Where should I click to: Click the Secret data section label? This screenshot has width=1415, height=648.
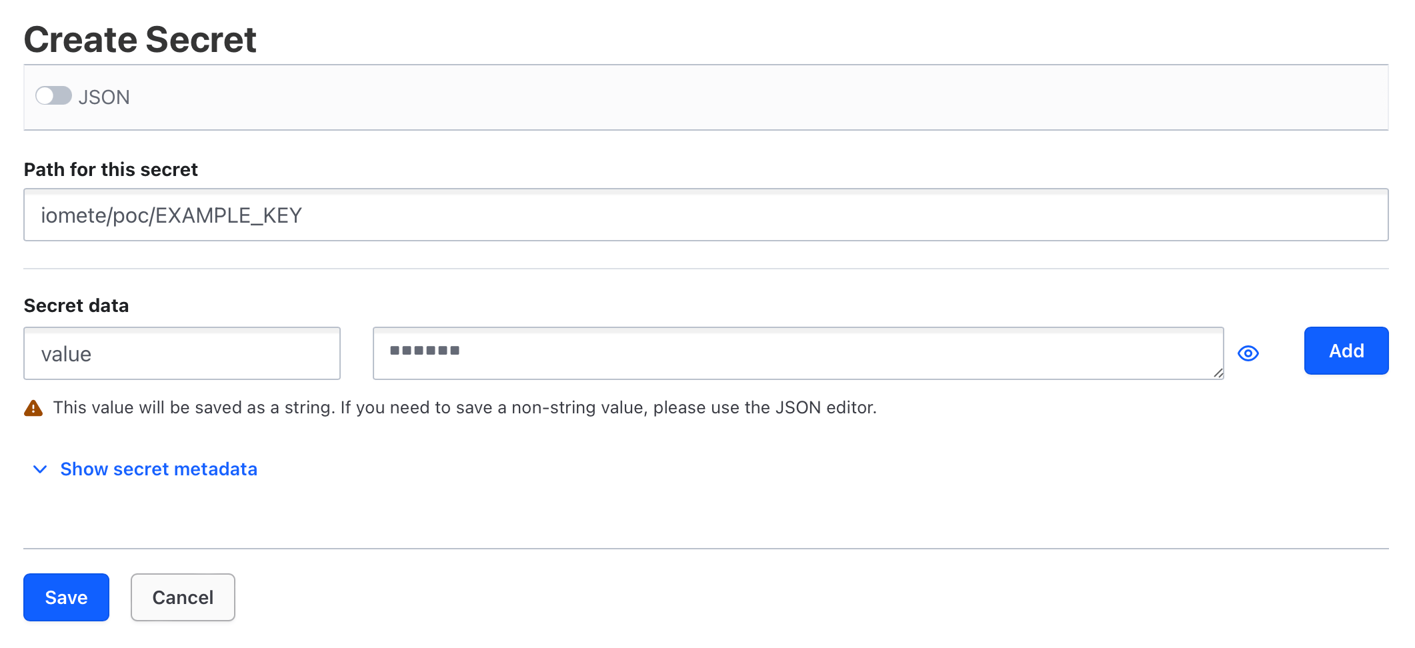point(76,305)
